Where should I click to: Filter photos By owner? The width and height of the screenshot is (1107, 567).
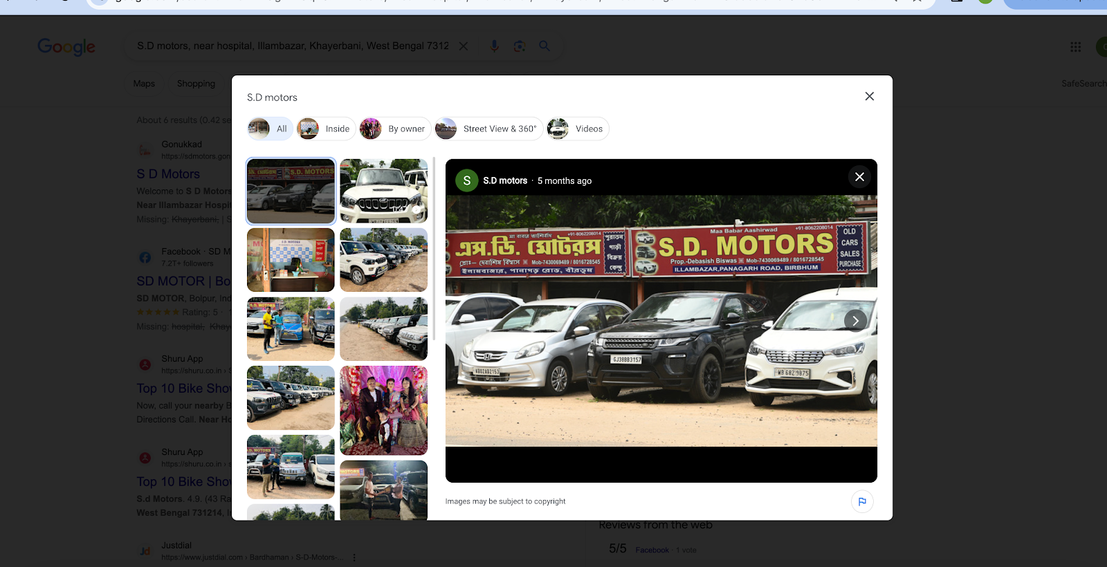click(x=394, y=129)
